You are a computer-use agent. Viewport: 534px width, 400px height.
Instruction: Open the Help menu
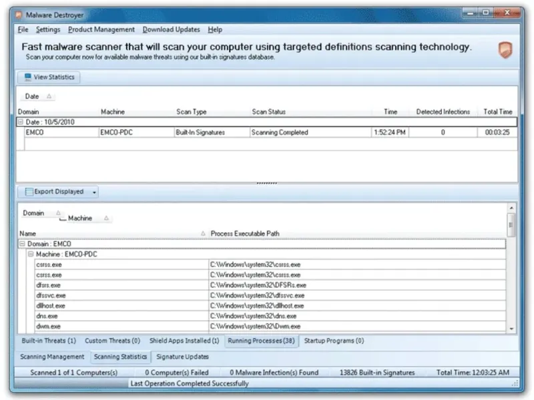click(x=215, y=29)
